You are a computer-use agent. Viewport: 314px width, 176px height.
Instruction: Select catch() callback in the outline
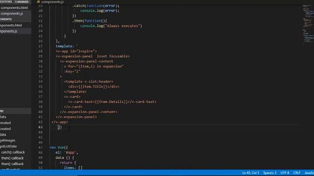[x=13, y=152]
